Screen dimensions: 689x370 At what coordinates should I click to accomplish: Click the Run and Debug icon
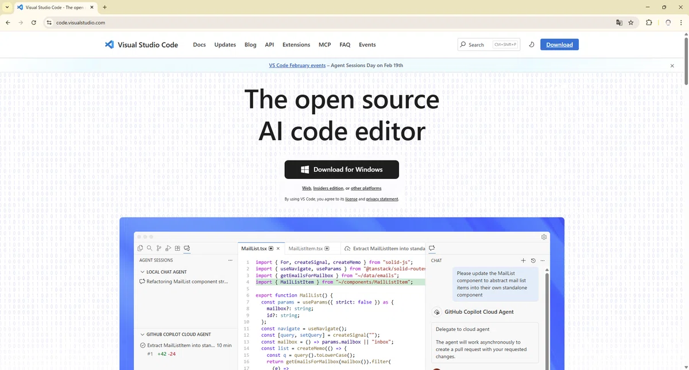[168, 248]
